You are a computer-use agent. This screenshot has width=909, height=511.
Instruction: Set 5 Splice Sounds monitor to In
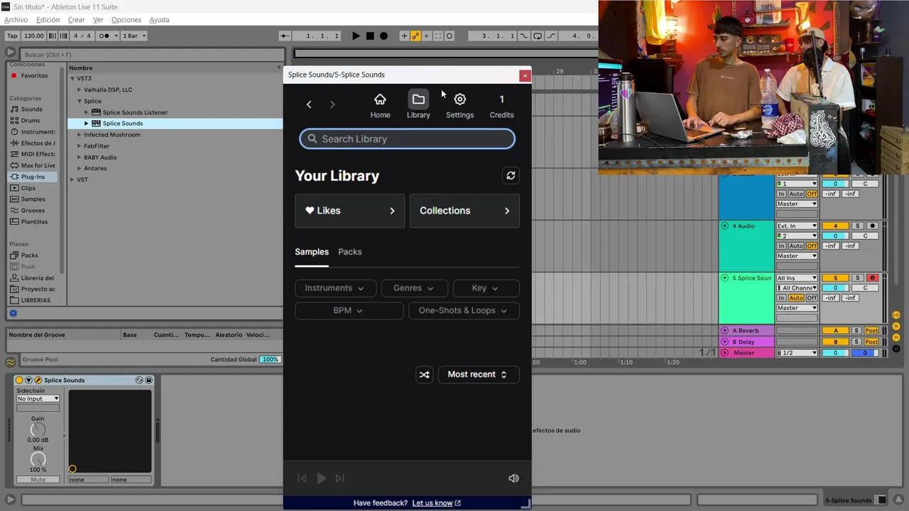pyautogui.click(x=781, y=298)
